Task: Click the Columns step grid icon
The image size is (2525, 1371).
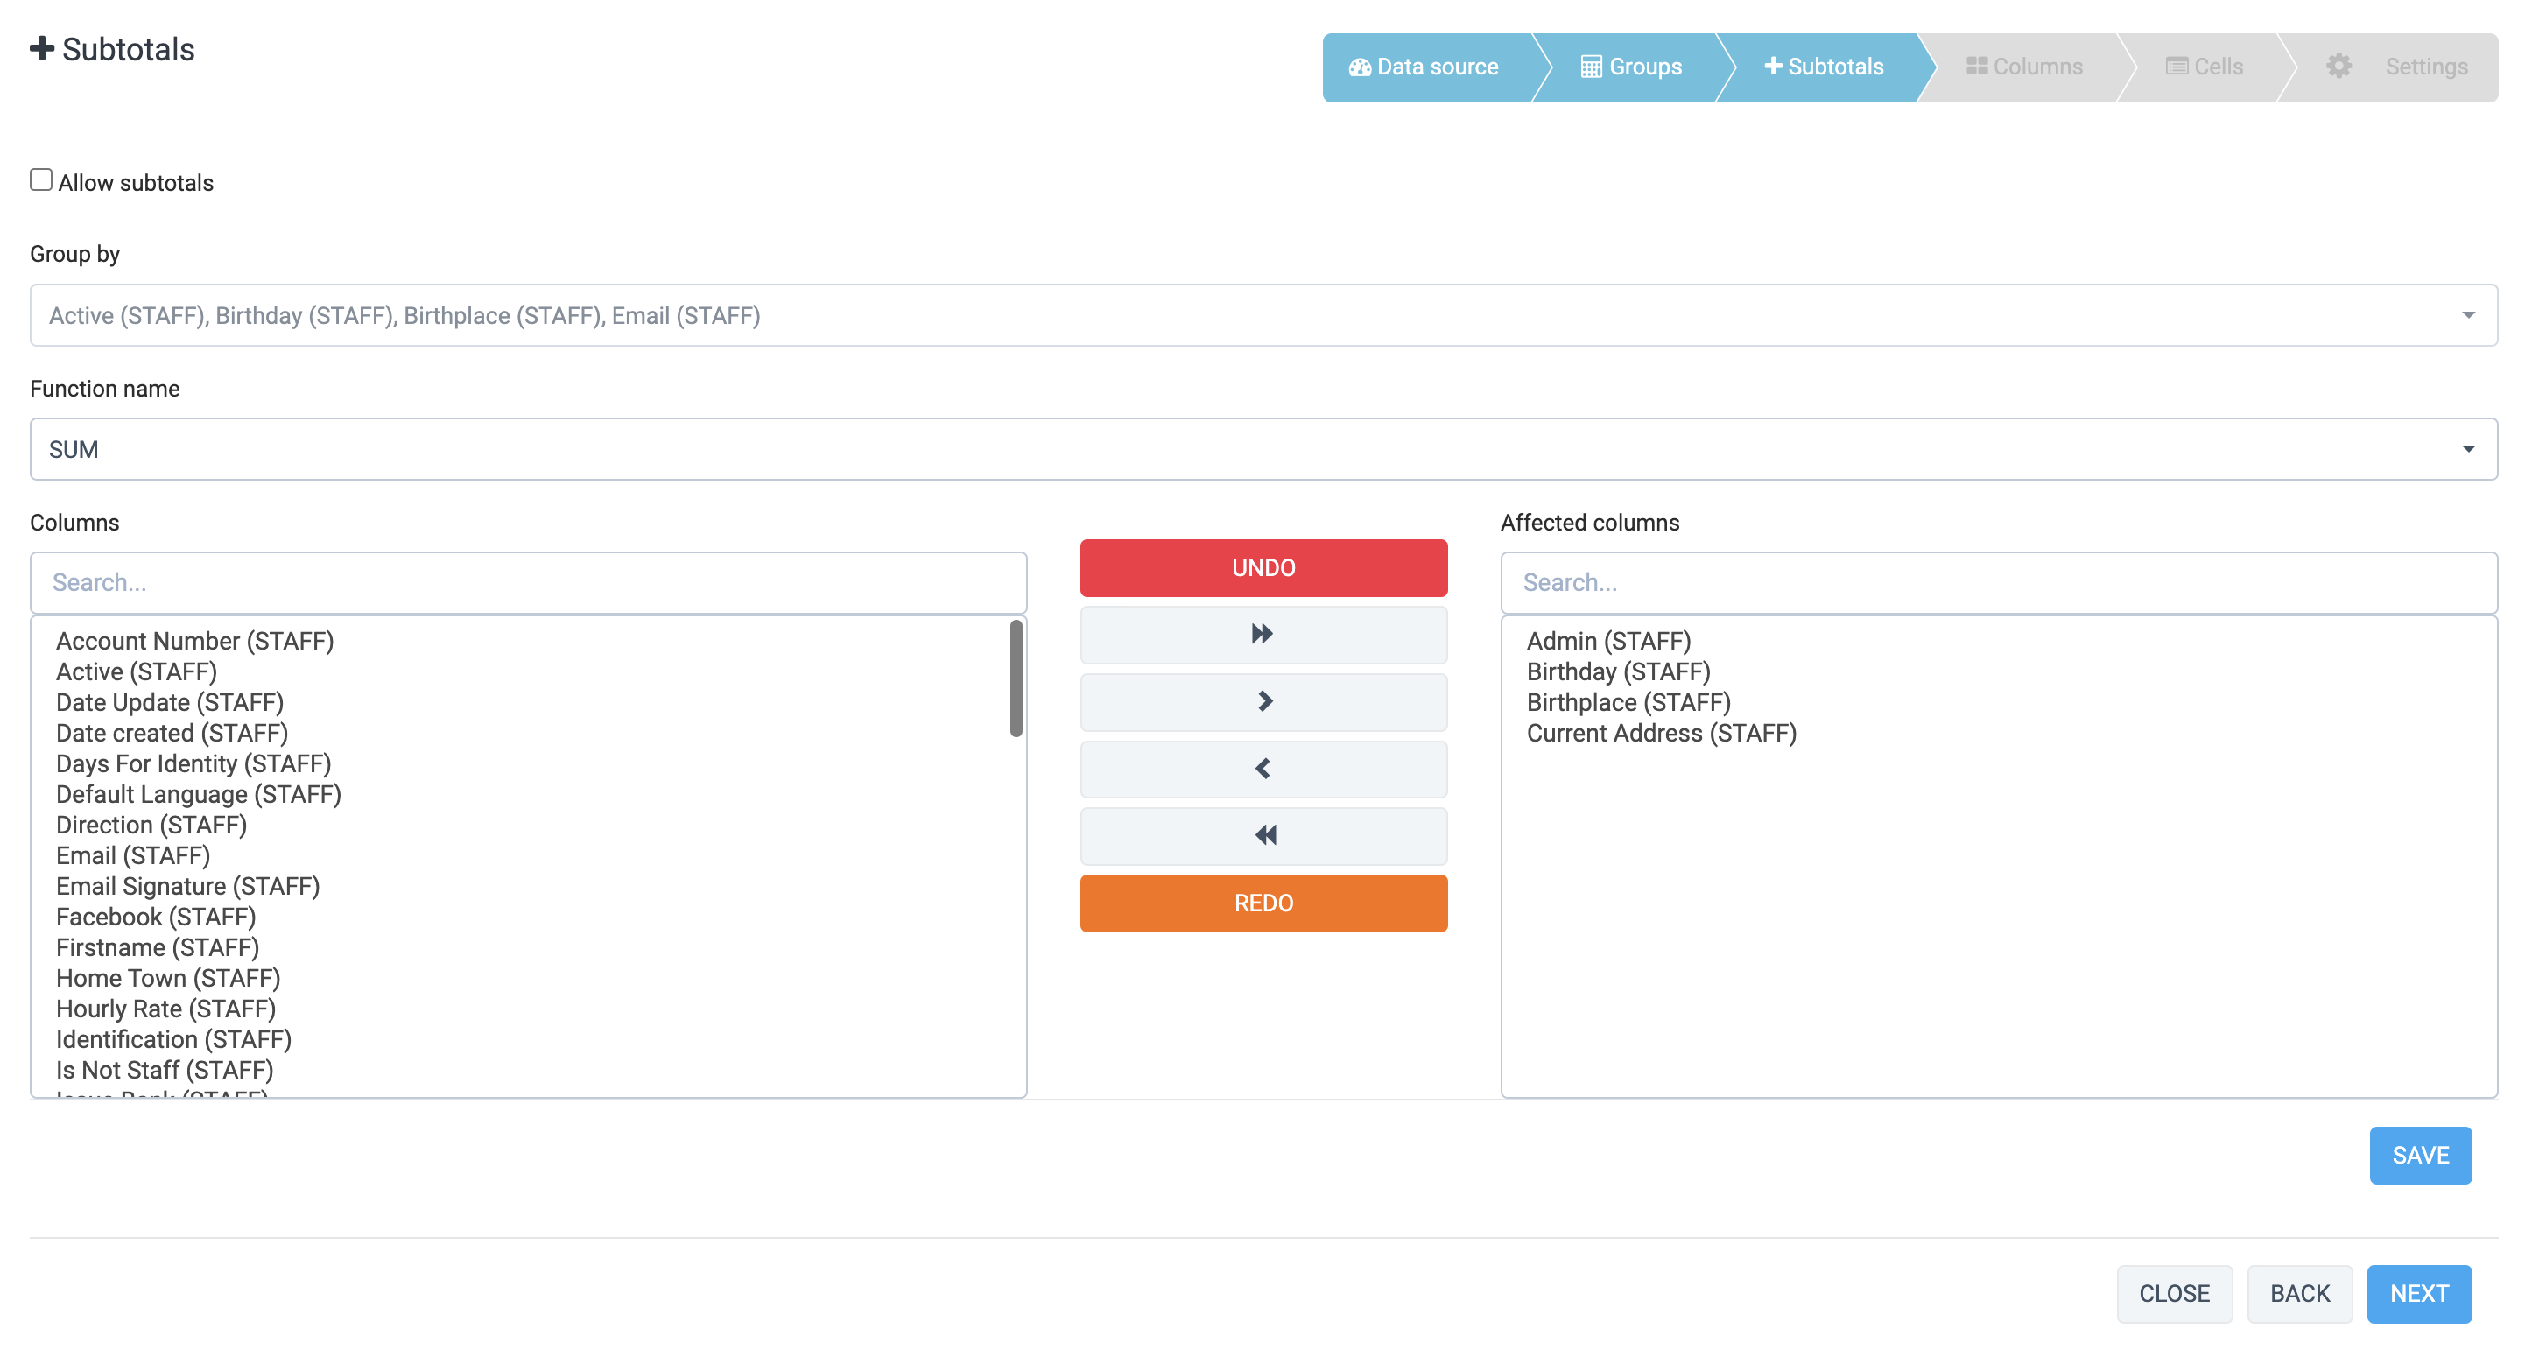Action: tap(1976, 67)
